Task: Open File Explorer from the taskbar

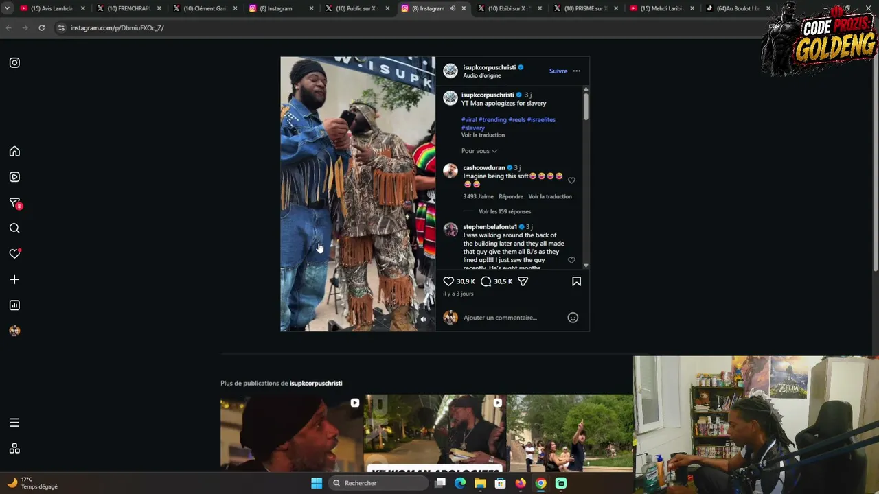Action: pos(480,483)
